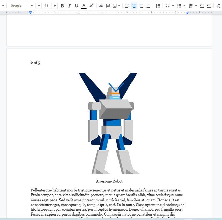
Task: Insert a link
Action: (101, 6)
